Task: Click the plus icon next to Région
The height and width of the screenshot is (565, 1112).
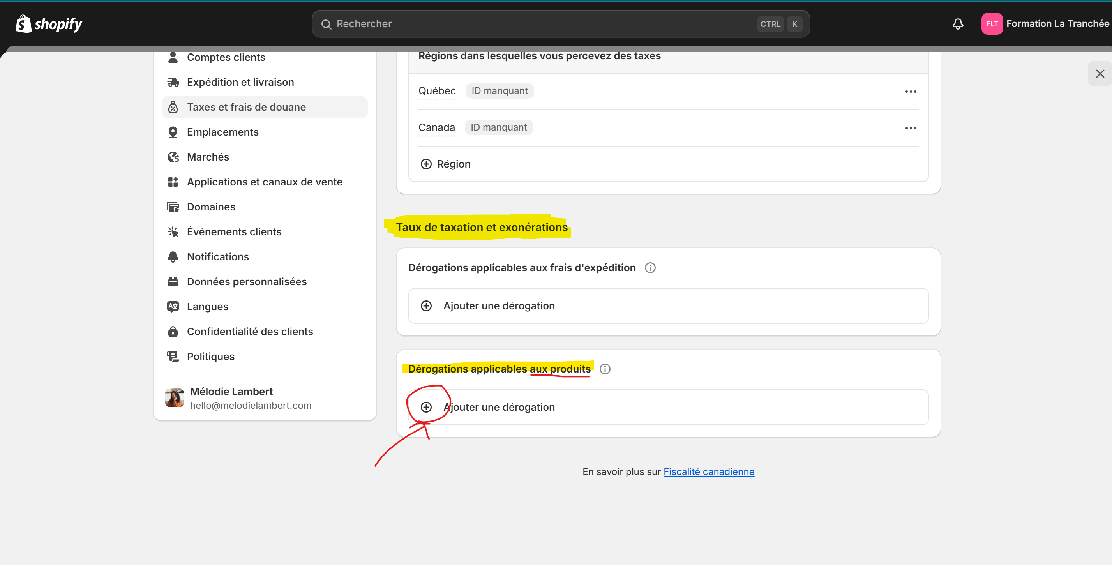Action: point(425,164)
